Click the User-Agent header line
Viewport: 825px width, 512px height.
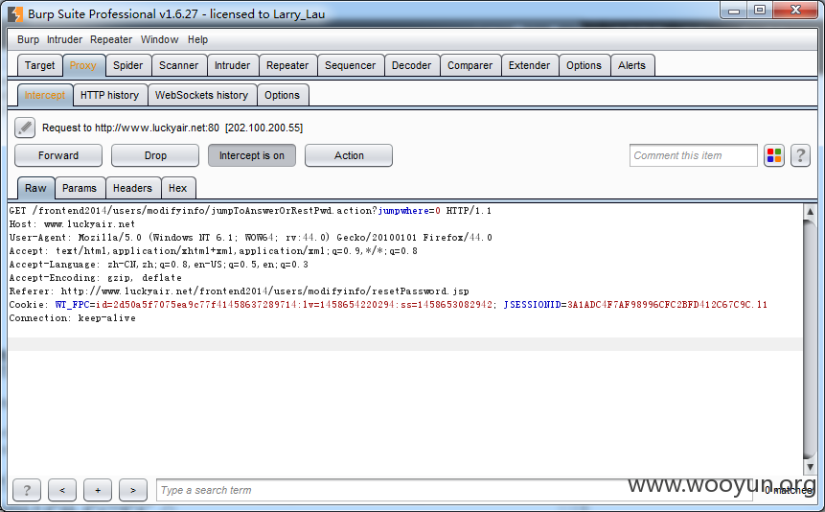[250, 238]
